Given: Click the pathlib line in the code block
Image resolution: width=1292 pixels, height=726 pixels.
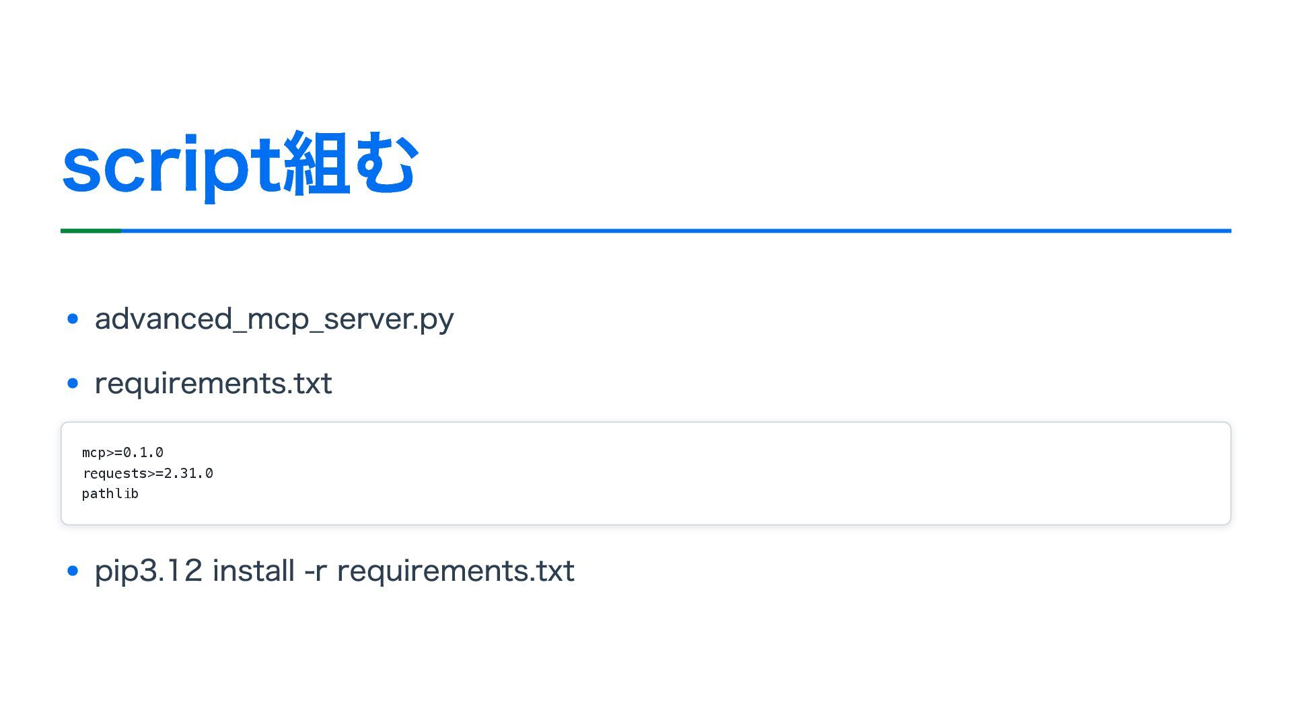Looking at the screenshot, I should pos(110,493).
